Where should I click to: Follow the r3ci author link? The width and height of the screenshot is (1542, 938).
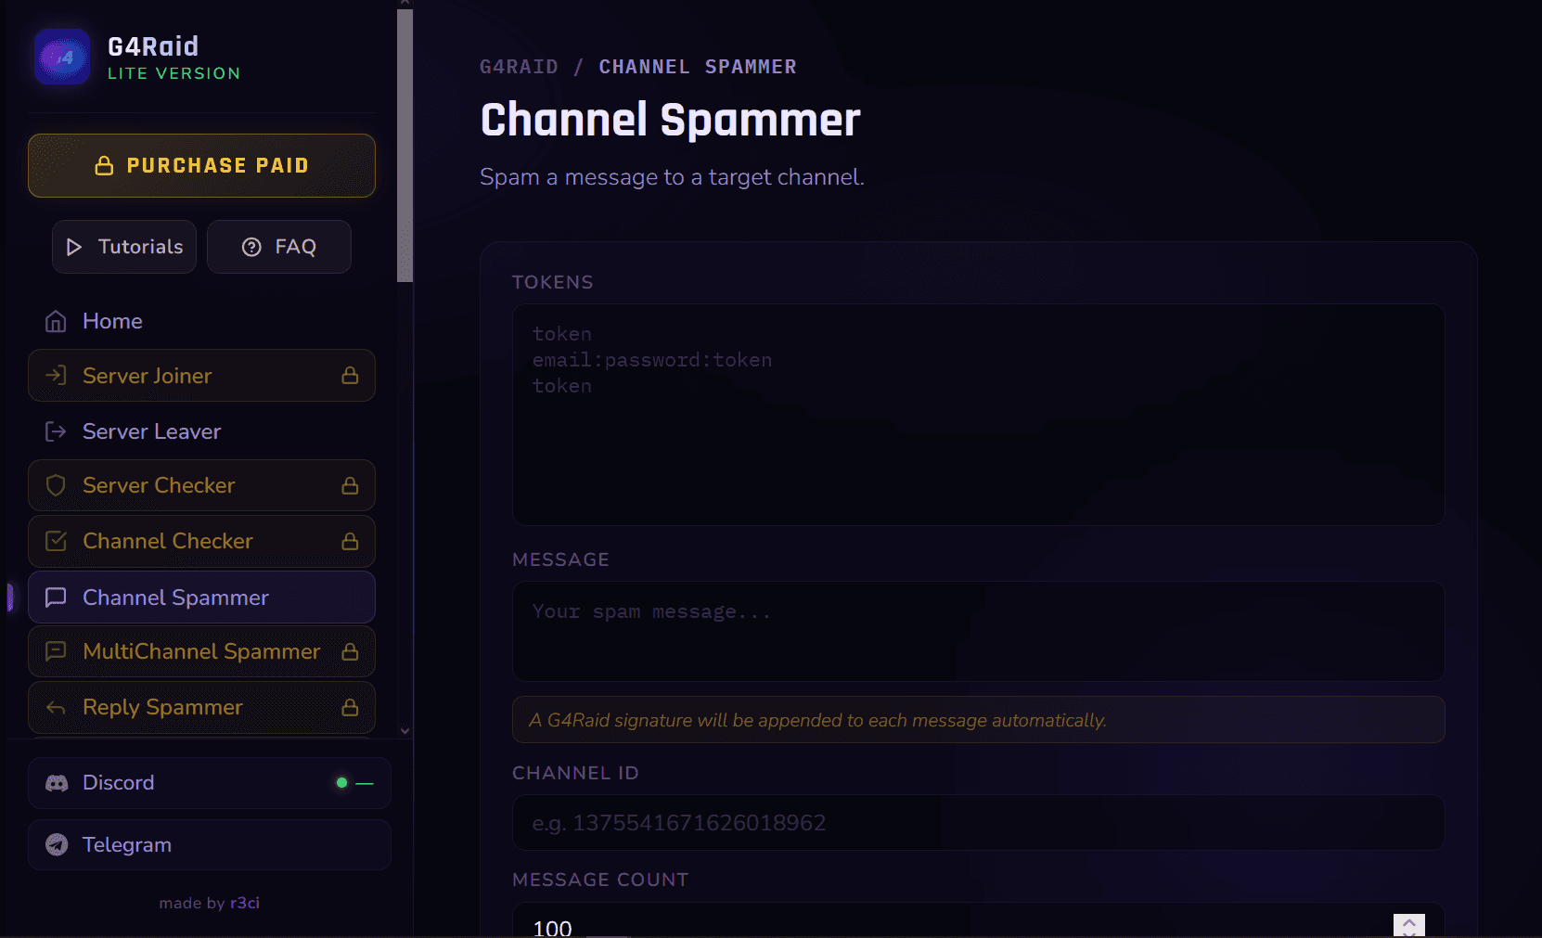point(245,903)
